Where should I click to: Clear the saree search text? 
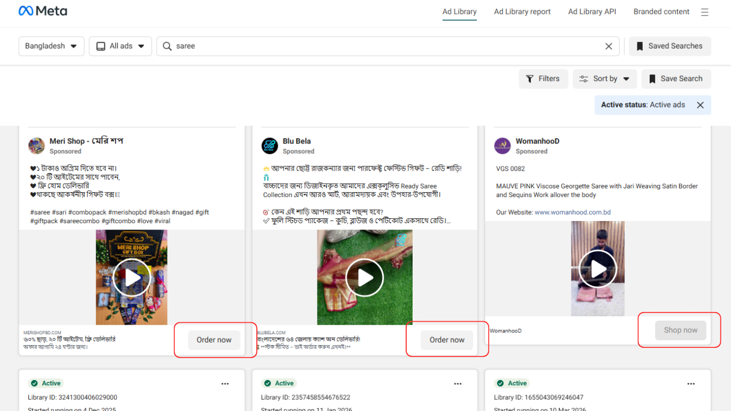(608, 47)
